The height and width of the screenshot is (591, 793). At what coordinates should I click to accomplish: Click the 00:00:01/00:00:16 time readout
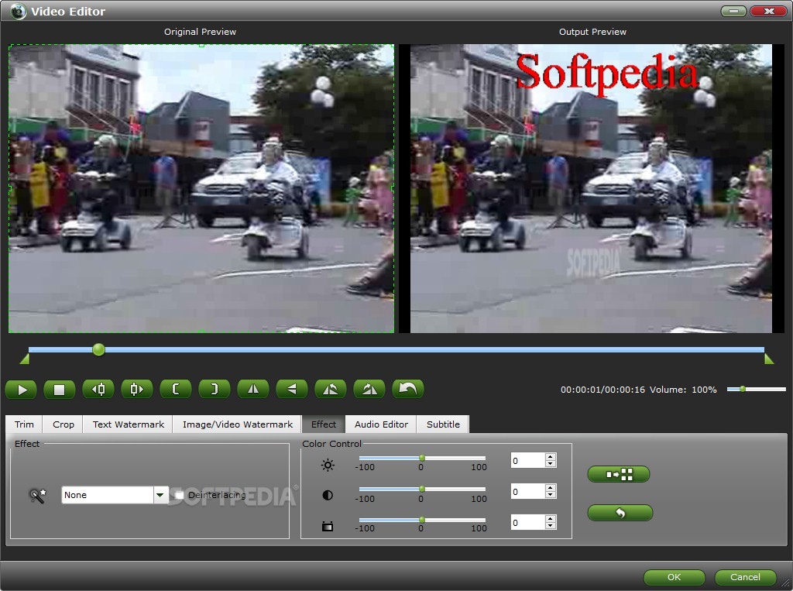602,390
